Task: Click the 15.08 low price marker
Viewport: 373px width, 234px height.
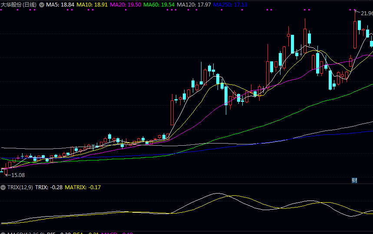Action: [17, 175]
